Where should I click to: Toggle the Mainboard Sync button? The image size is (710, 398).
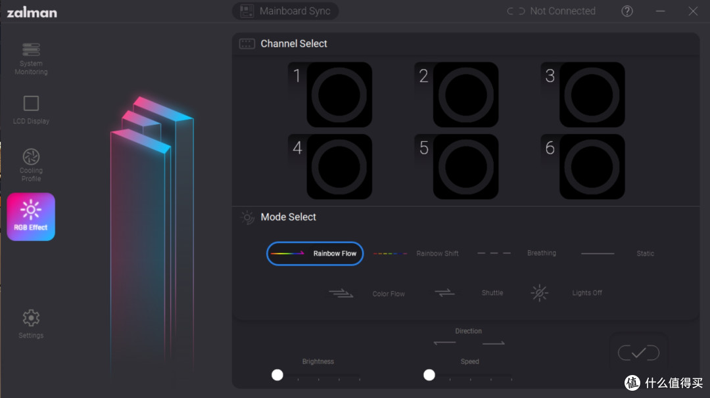click(x=285, y=11)
